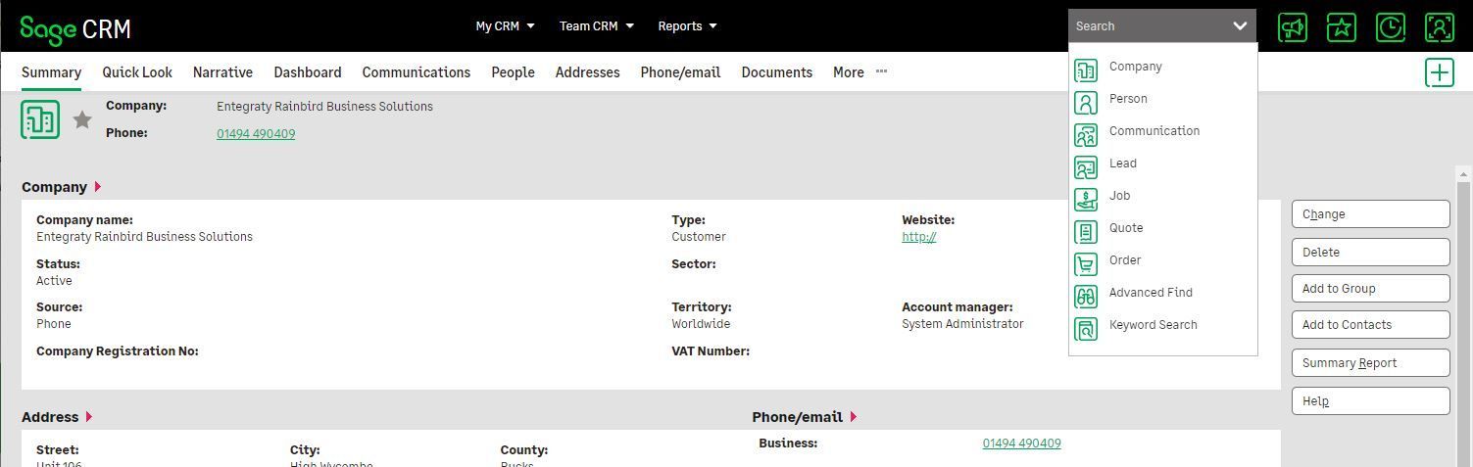1473x467 pixels.
Task: Choose Keyword Search from search list
Action: pos(1153,325)
